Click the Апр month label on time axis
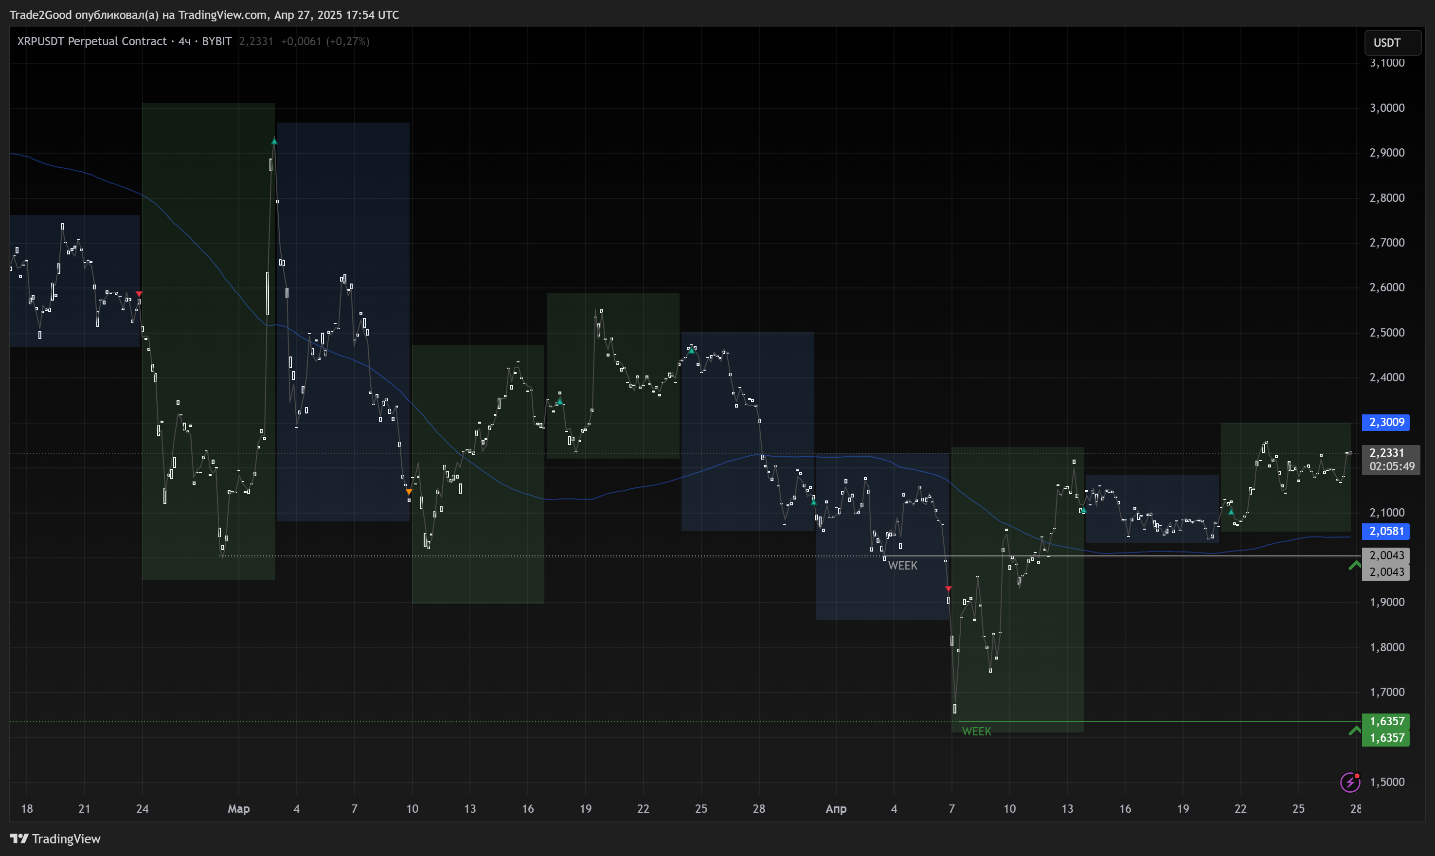This screenshot has width=1435, height=856. tap(836, 809)
